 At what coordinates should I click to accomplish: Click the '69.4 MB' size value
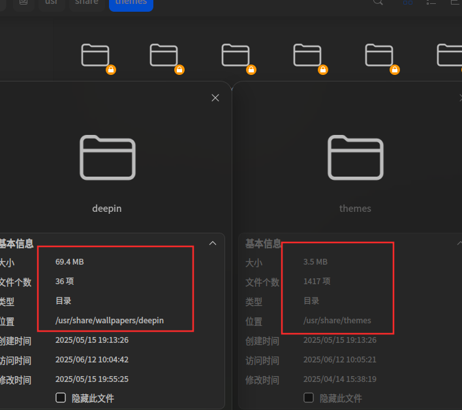click(x=70, y=261)
